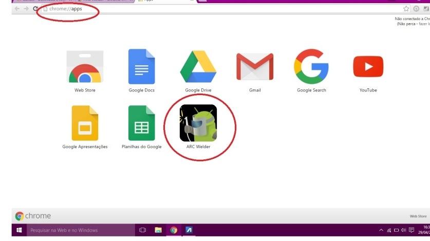Open Web Store link in footer

coord(418,216)
